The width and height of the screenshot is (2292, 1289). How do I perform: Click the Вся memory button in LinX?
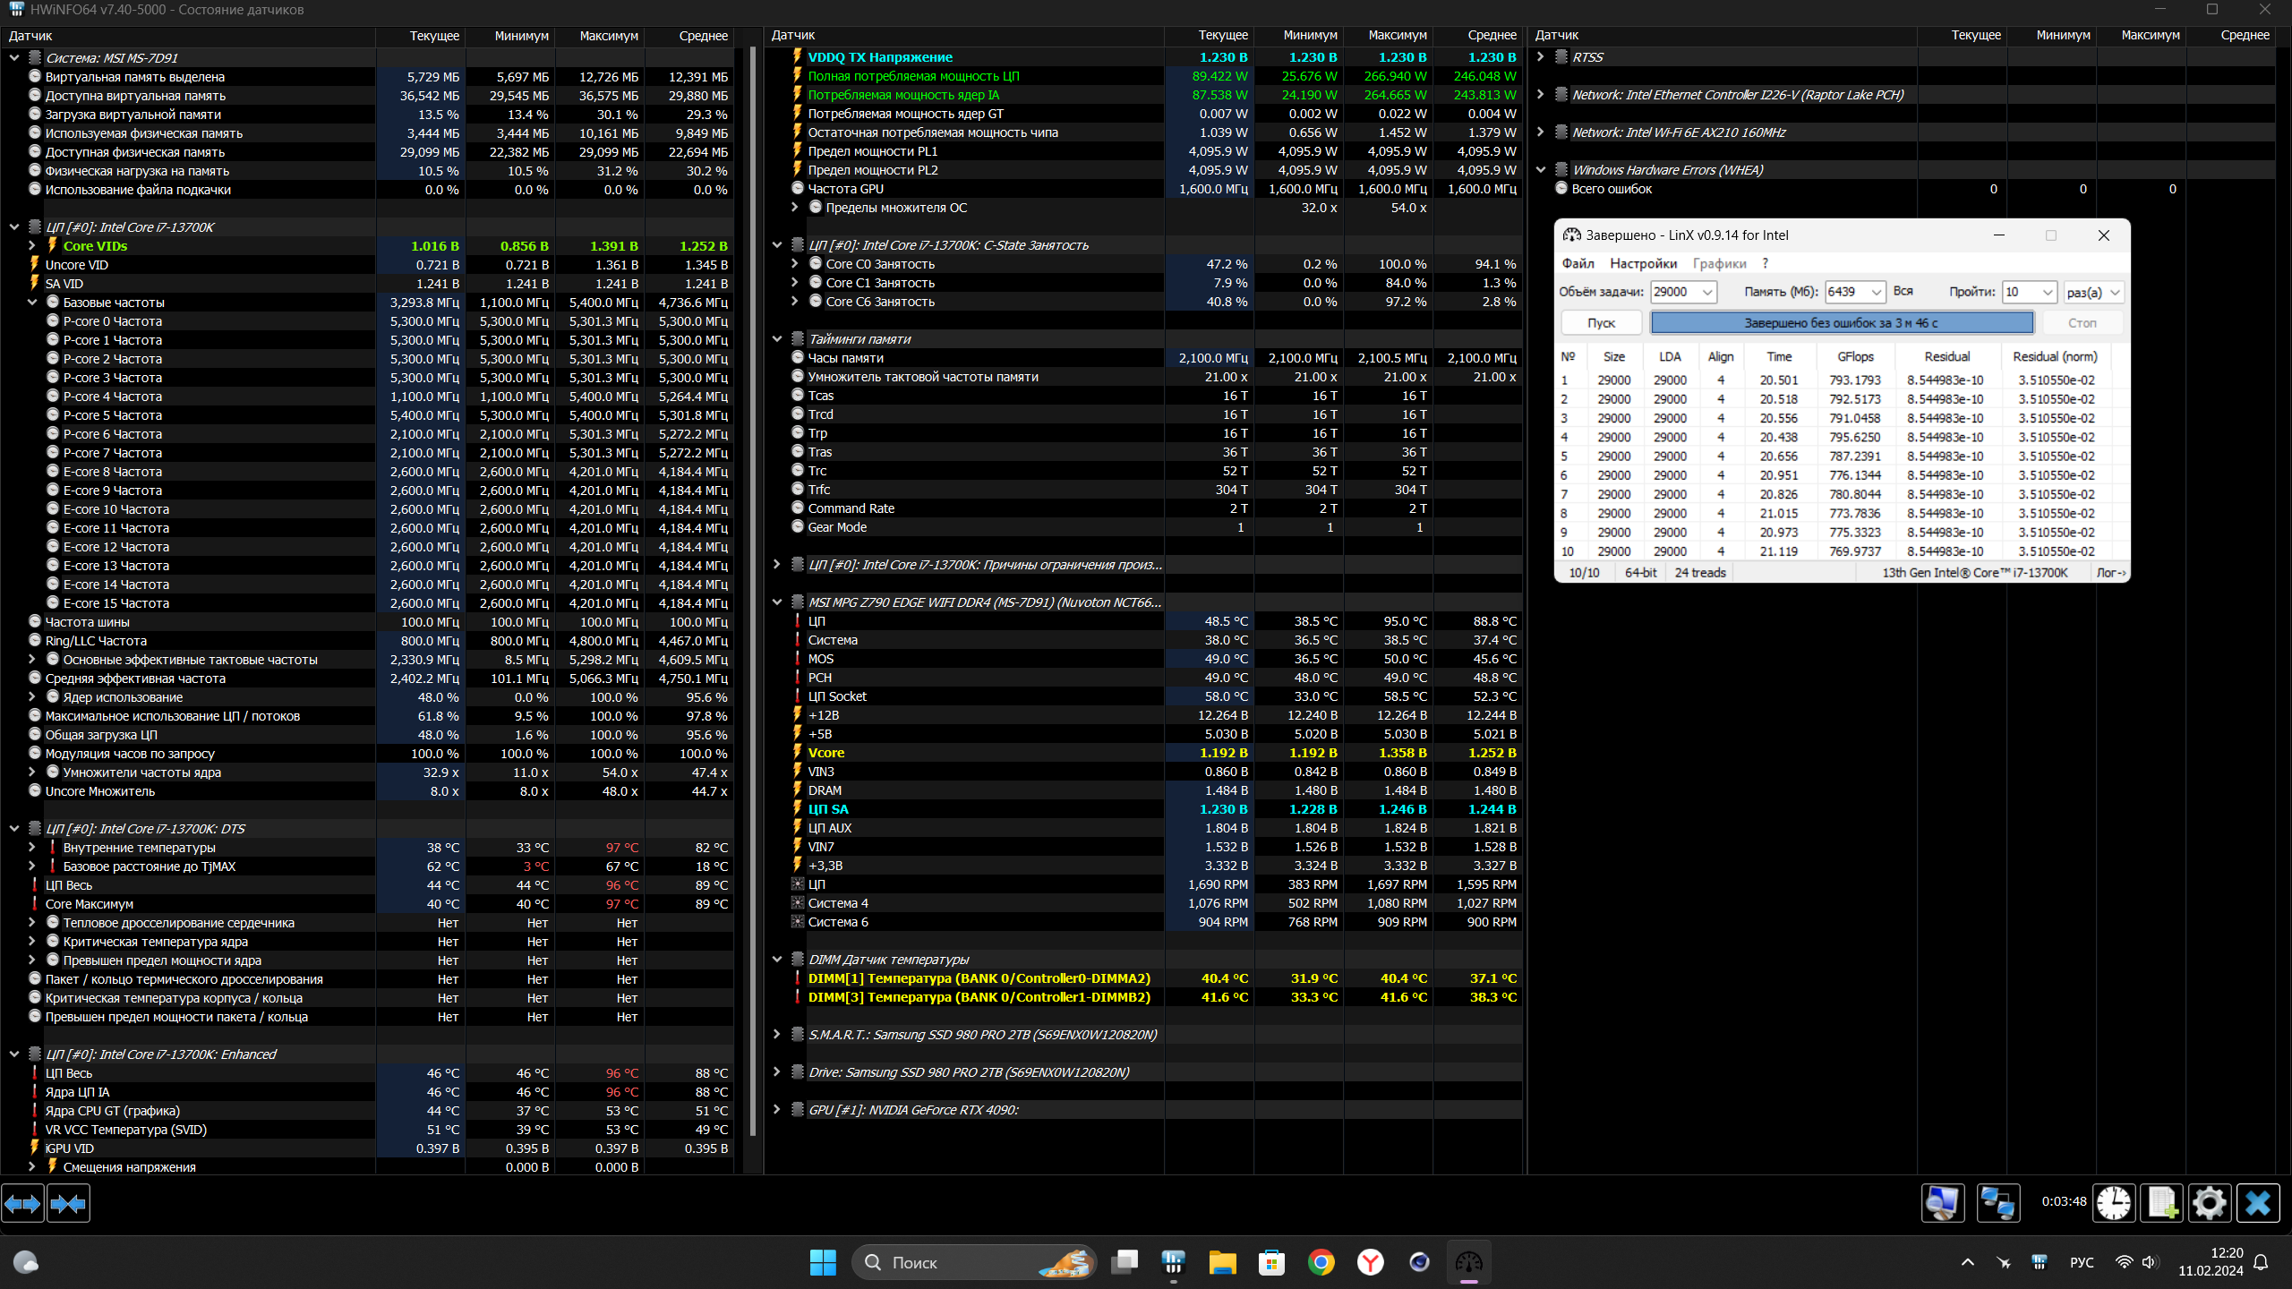[1903, 292]
